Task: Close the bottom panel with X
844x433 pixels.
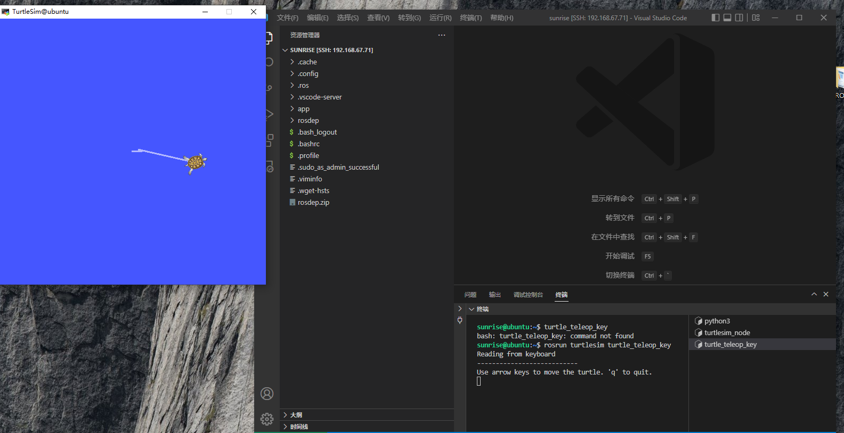Action: point(826,294)
